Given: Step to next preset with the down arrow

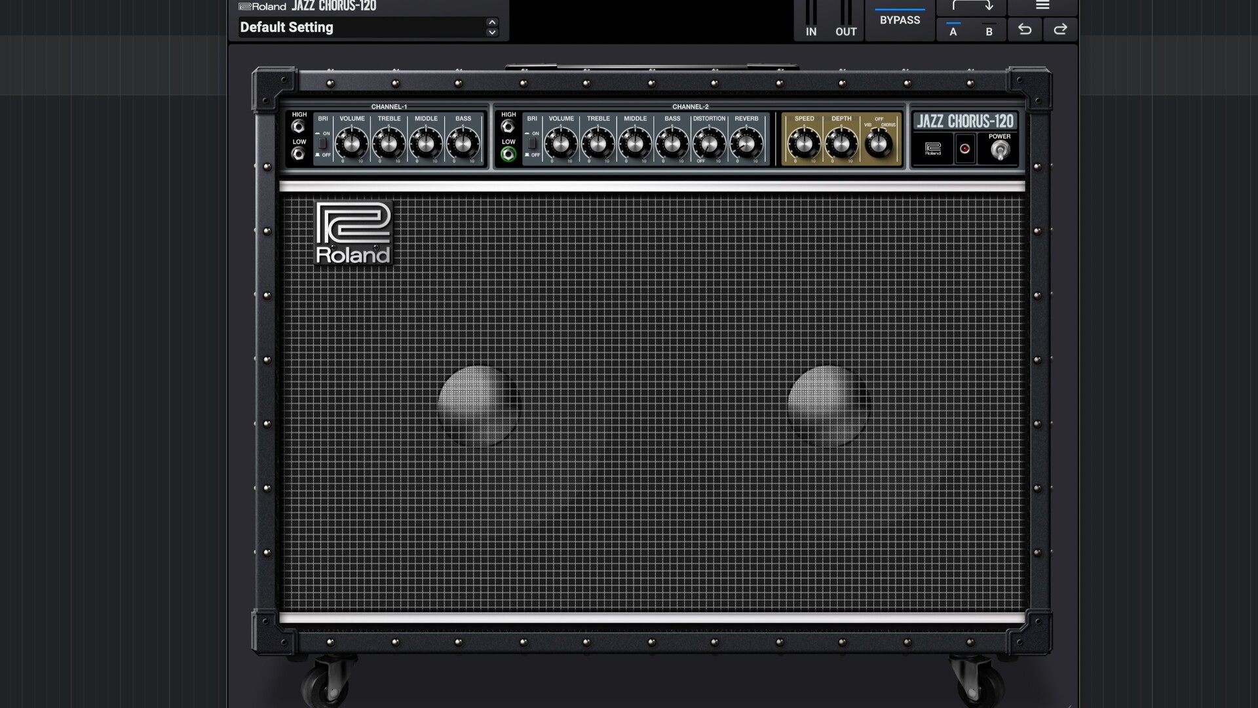Looking at the screenshot, I should tap(492, 33).
